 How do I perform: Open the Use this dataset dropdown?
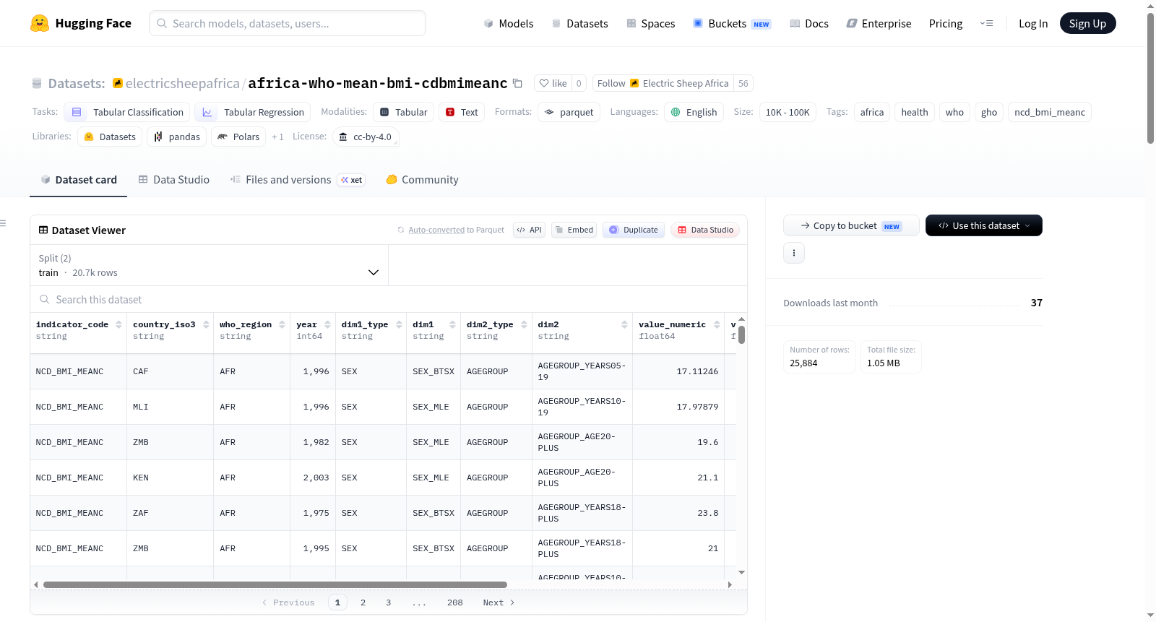(x=983, y=225)
